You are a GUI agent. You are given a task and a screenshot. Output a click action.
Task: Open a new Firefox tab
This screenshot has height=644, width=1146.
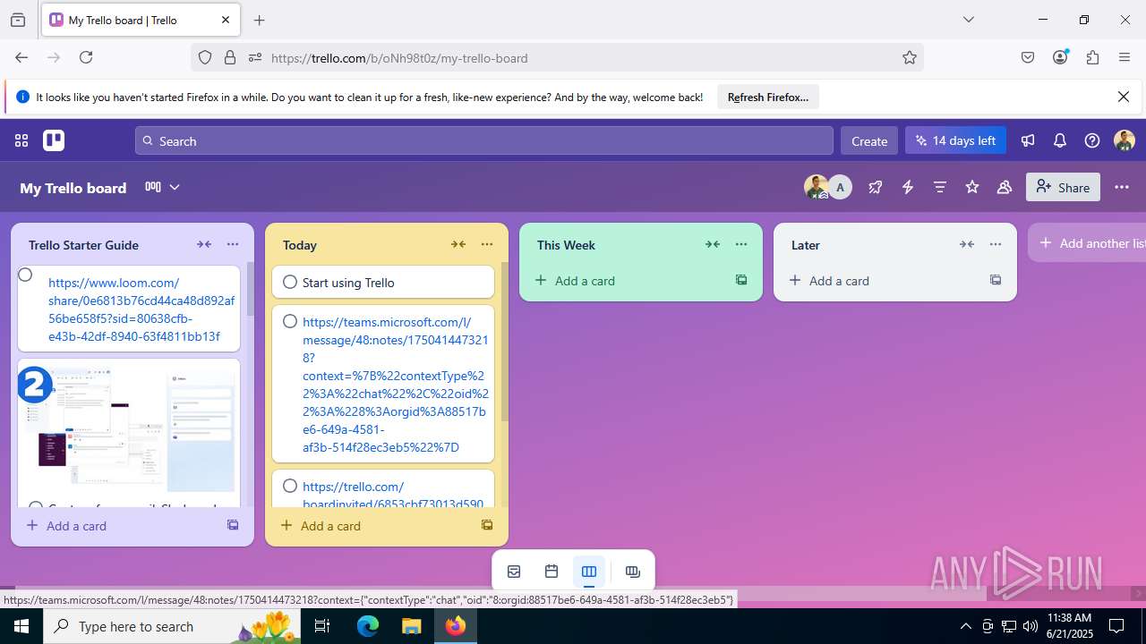(259, 20)
